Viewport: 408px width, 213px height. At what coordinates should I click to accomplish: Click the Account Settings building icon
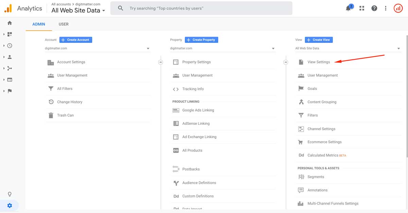pos(51,62)
